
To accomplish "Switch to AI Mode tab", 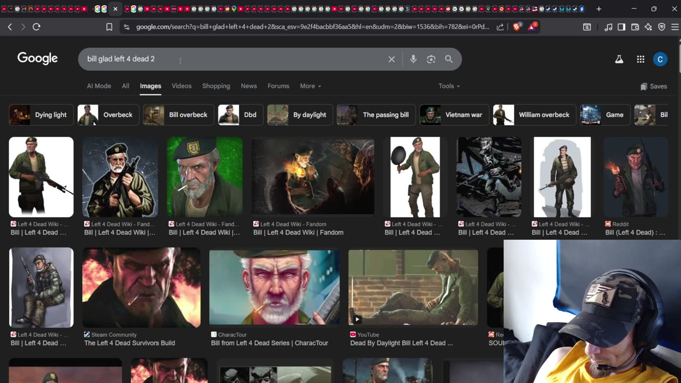I will coord(99,86).
